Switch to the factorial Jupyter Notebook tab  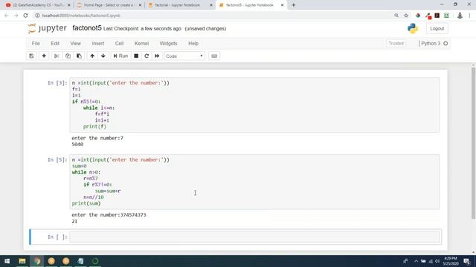tap(178, 5)
